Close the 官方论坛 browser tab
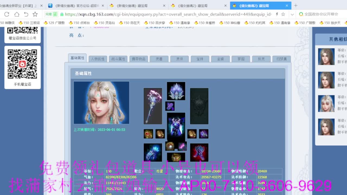347x195 pixels. (103, 6)
